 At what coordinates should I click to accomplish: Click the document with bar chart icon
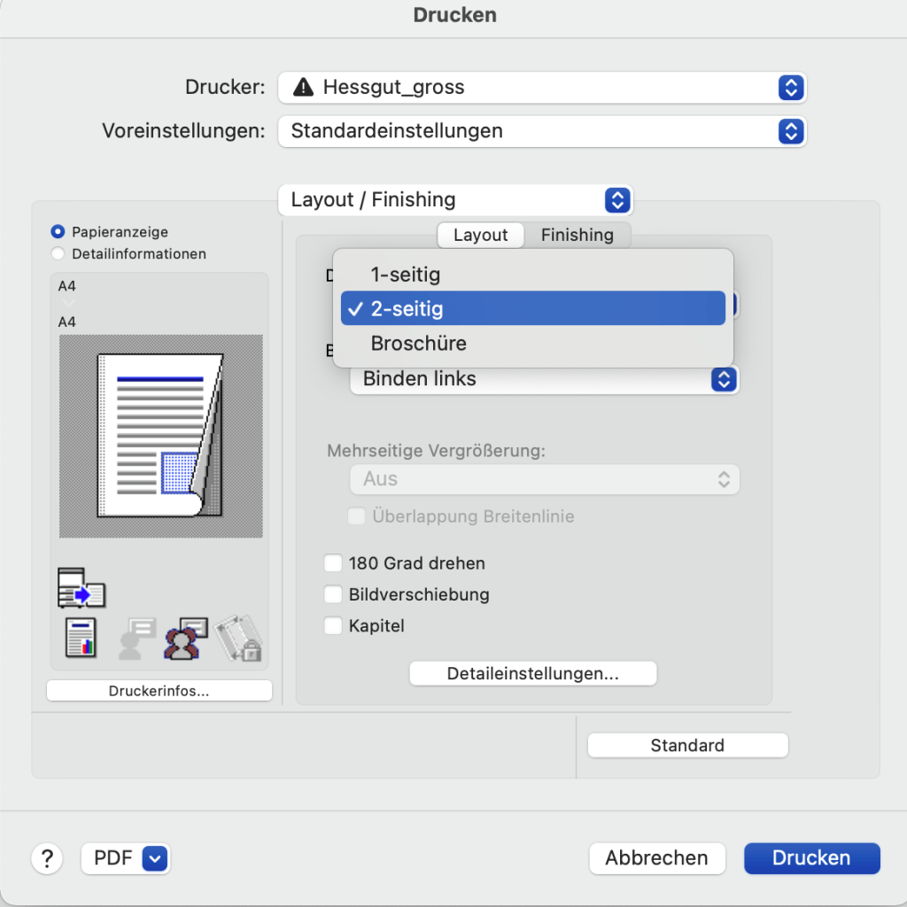[81, 638]
